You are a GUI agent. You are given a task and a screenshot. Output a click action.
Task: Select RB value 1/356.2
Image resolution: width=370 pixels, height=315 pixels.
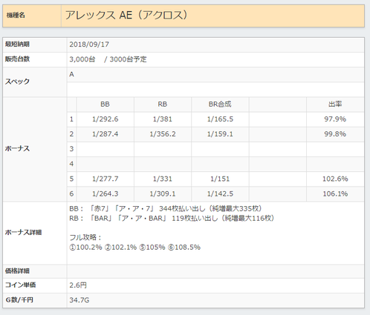(x=163, y=134)
